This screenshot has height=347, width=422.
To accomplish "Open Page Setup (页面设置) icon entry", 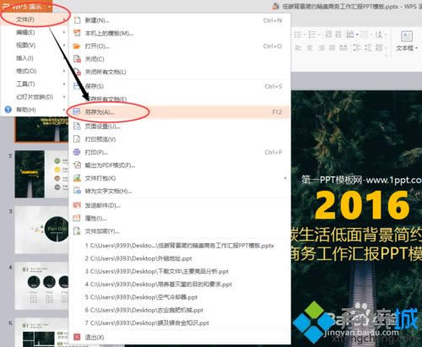I will click(x=77, y=127).
